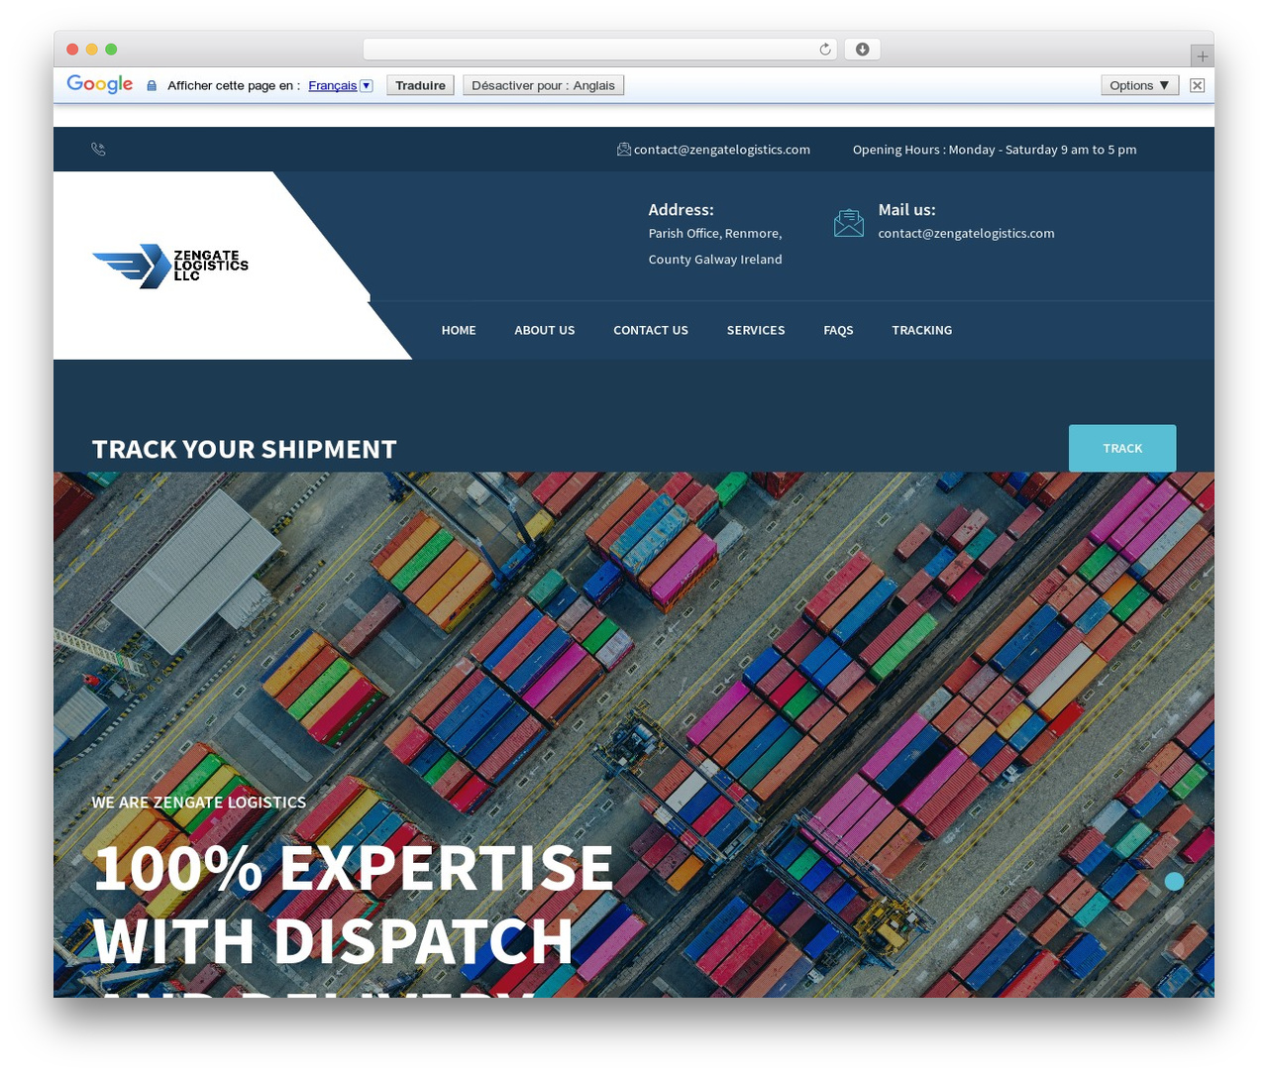Open the Français language dropdown arrow
This screenshot has height=1074, width=1268.
(367, 85)
